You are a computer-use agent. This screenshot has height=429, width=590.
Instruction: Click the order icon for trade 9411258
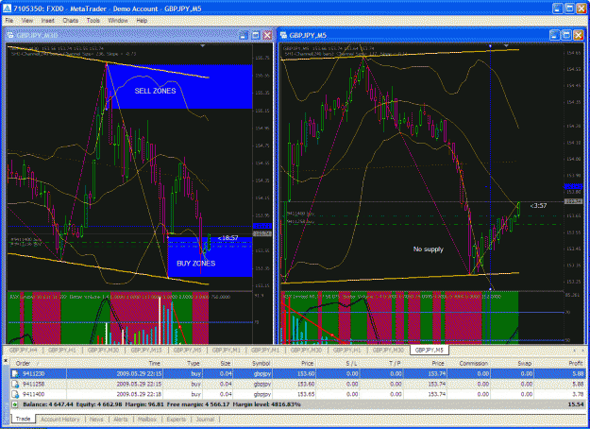pyautogui.click(x=15, y=385)
